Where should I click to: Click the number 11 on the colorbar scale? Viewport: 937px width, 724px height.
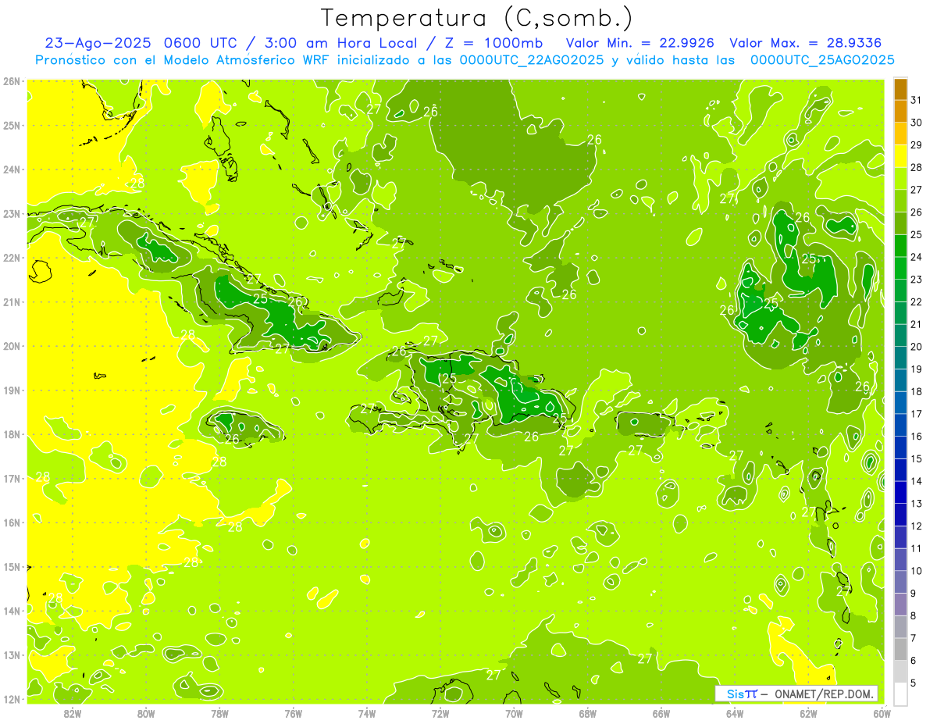click(x=916, y=548)
